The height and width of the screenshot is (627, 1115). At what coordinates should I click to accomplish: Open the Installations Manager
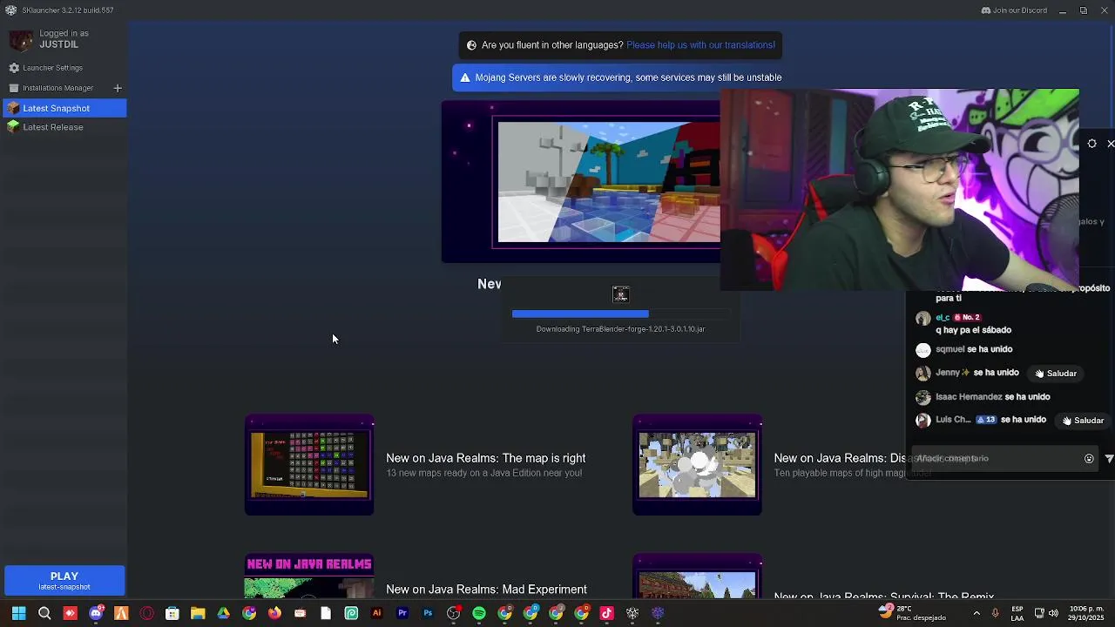click(x=57, y=88)
